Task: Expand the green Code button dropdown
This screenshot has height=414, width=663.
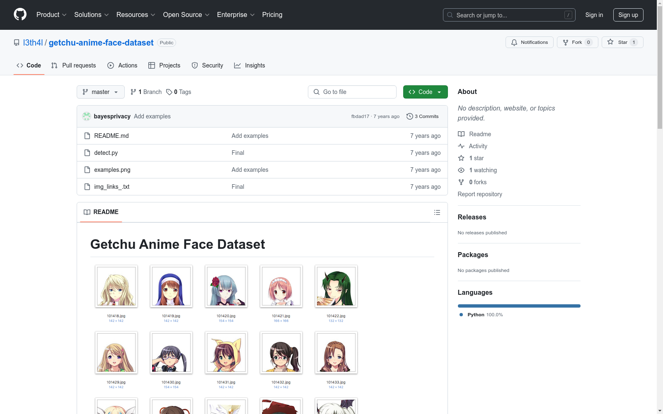Action: point(439,92)
